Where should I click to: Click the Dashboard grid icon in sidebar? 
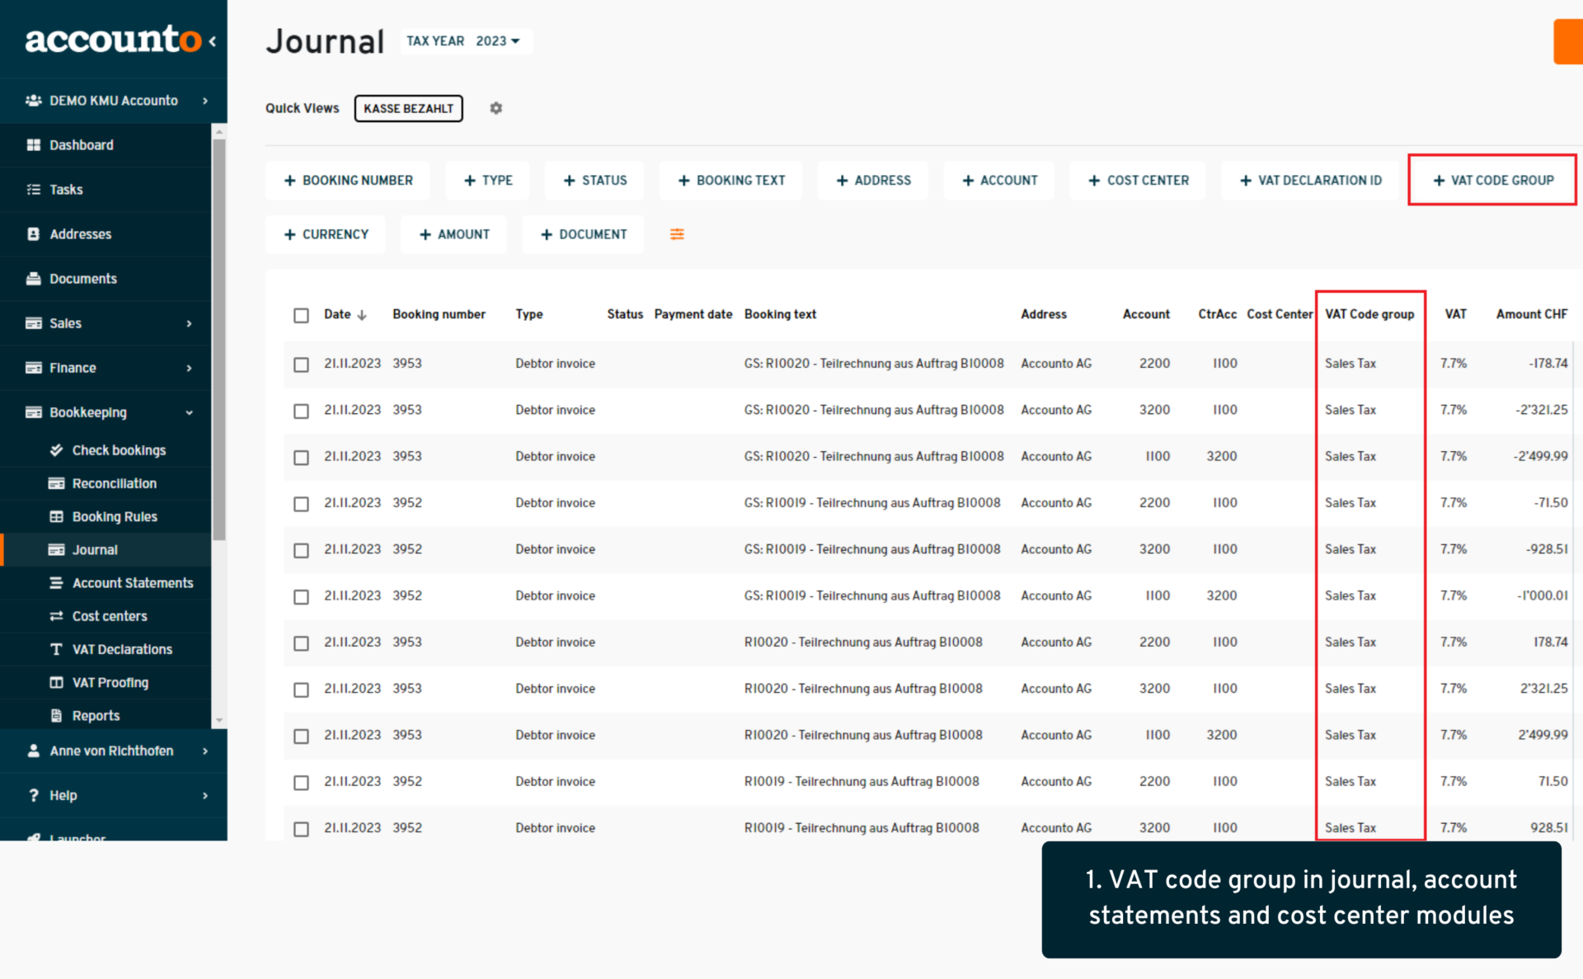pyautogui.click(x=34, y=145)
